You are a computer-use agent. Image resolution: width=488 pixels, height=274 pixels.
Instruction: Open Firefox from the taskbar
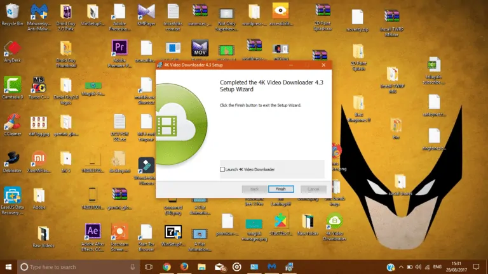point(184,267)
